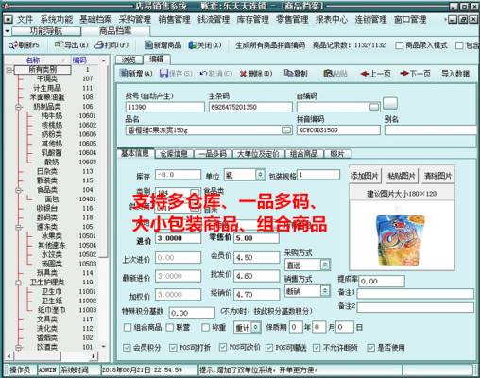This screenshot has width=480, height=378.
Task: Click the 会员价 input field
Action: (x=256, y=258)
